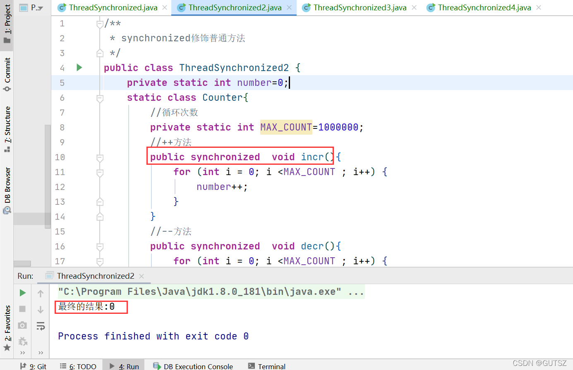Close the ThreadSynchronized2.java tab
This screenshot has height=370, width=573.
pos(289,7)
